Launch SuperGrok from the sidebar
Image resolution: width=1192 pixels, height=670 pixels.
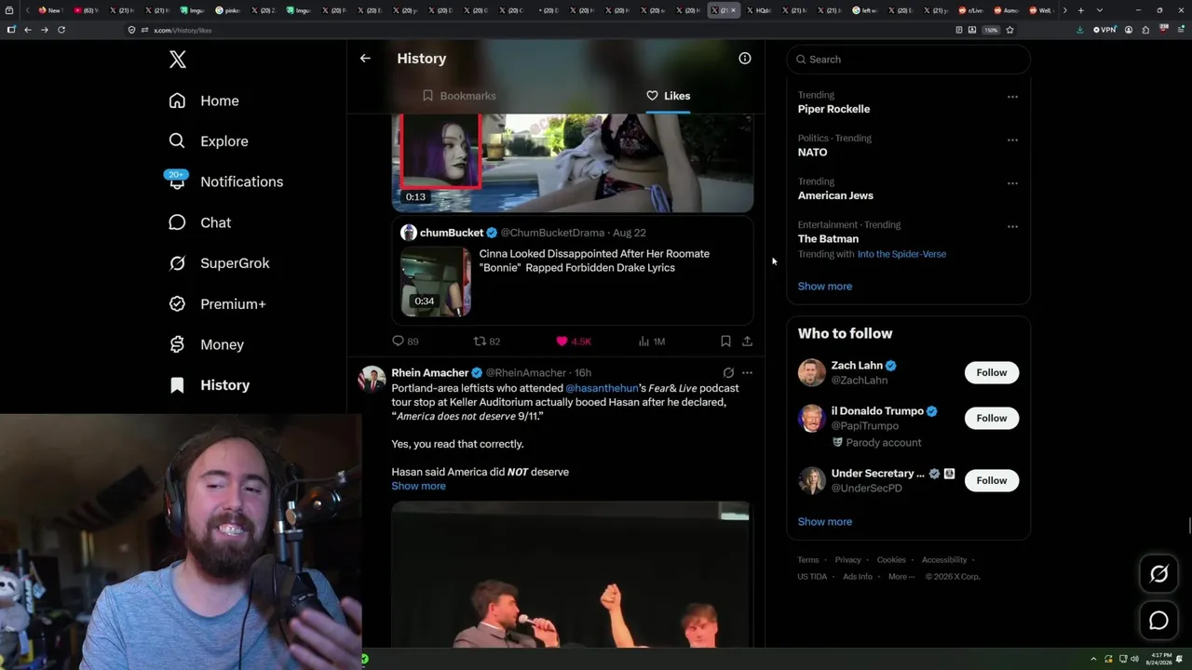tap(219, 263)
